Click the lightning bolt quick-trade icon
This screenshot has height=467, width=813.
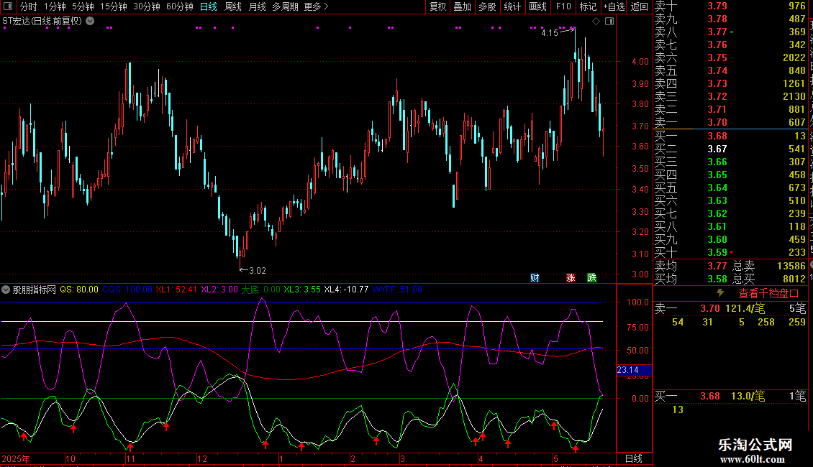(x=720, y=293)
